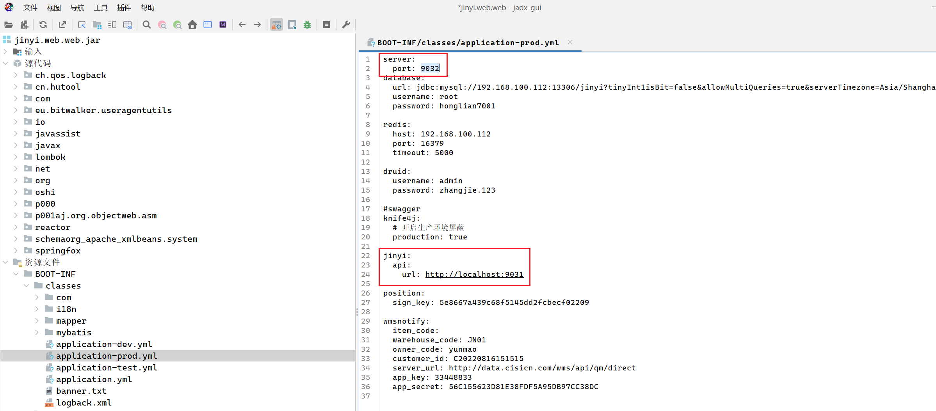Click the Open file folder icon

pos(9,25)
